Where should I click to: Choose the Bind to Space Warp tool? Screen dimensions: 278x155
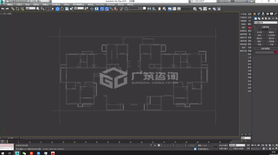tap(22, 9)
